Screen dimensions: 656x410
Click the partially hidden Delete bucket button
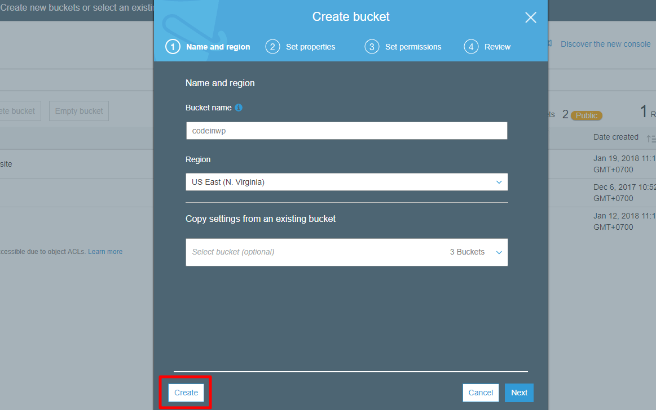point(18,111)
